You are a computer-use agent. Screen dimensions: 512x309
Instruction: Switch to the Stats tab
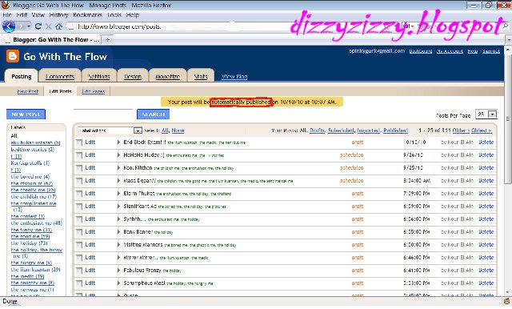click(x=201, y=76)
